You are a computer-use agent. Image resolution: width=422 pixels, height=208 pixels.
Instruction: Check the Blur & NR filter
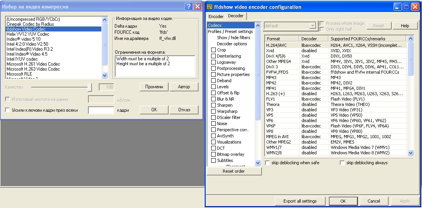(213, 99)
